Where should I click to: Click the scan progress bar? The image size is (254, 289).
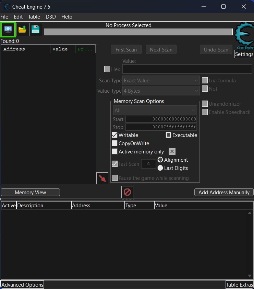[138, 32]
